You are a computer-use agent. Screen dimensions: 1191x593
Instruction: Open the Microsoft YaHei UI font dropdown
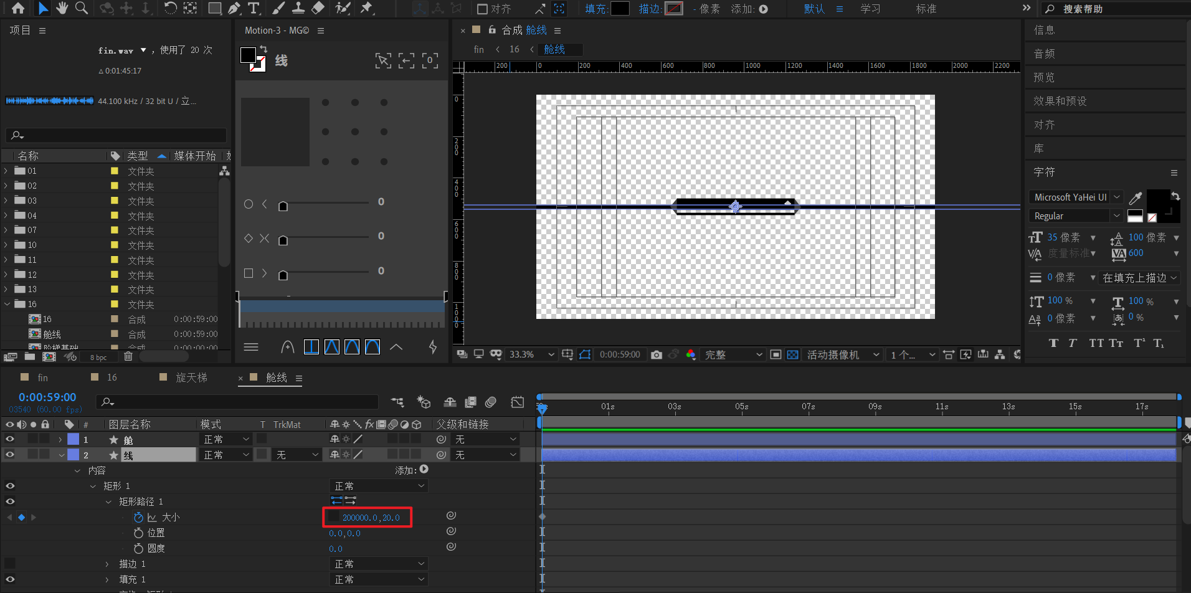tap(1076, 197)
